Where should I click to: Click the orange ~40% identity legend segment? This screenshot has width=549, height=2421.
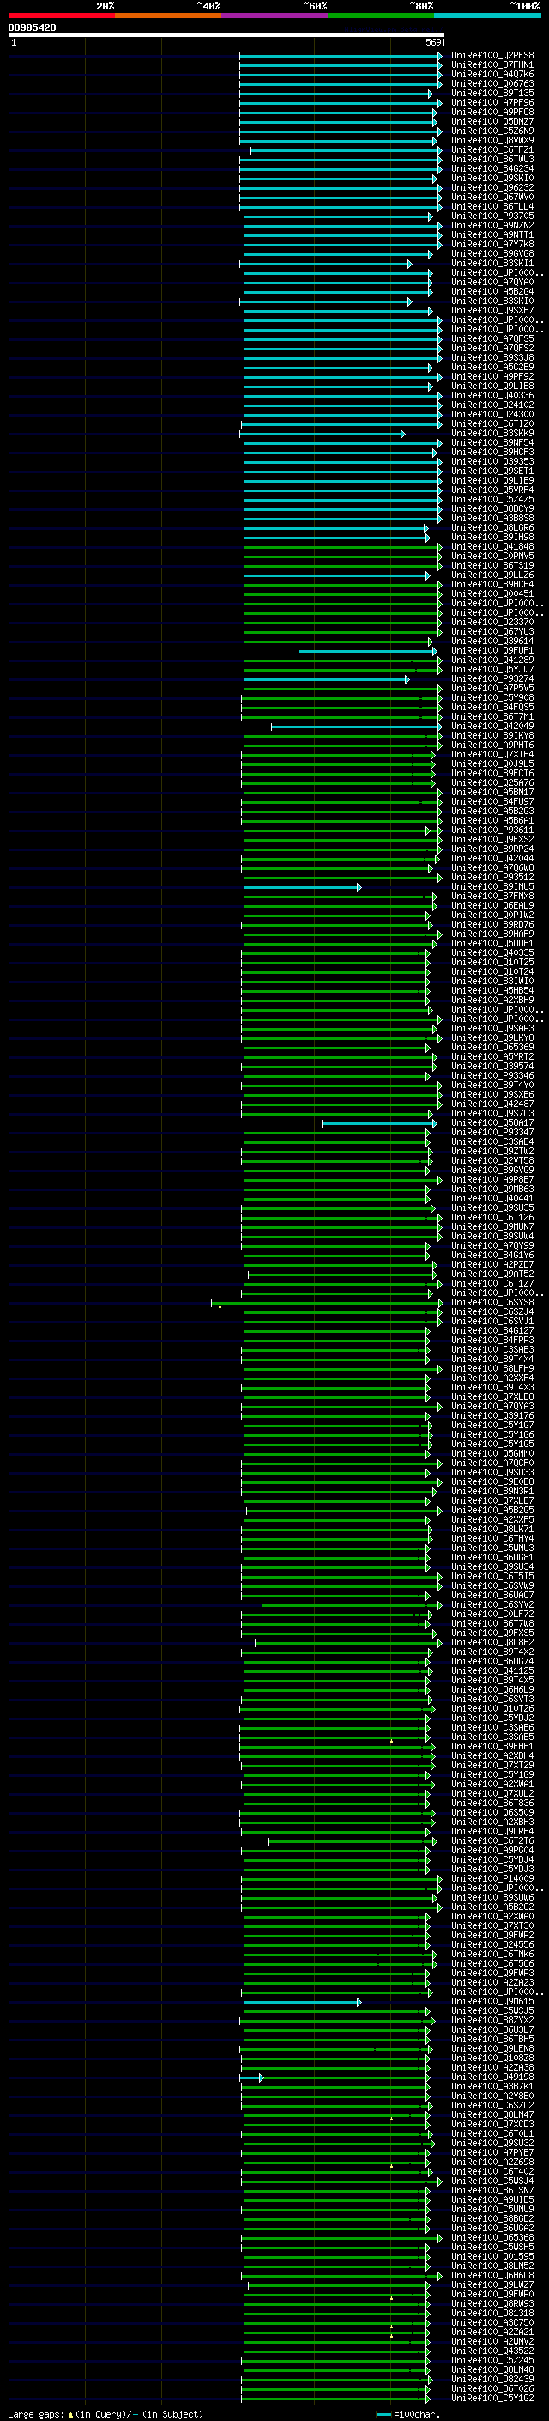[168, 15]
